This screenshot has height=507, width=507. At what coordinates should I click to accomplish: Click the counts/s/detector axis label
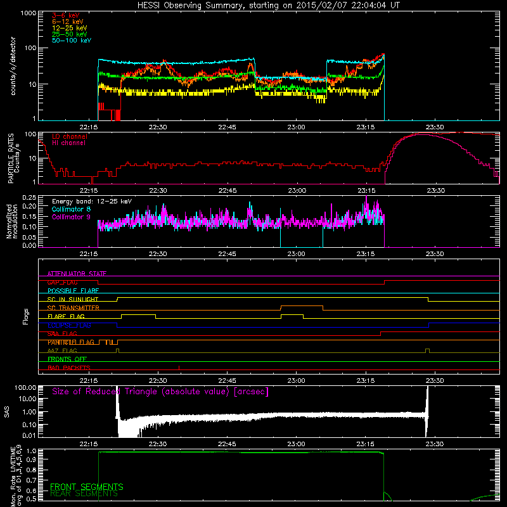coord(13,66)
